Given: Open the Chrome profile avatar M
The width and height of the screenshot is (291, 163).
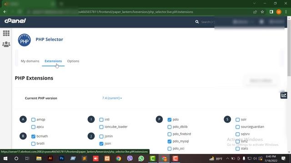Looking at the screenshot, I should (279, 12).
